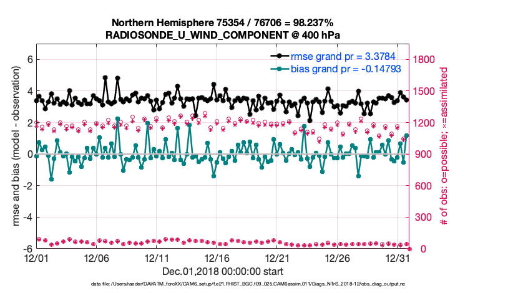This screenshot has width=518, height=293.
Task: Click the -4 tick on left axis
Action: pyautogui.click(x=26, y=218)
